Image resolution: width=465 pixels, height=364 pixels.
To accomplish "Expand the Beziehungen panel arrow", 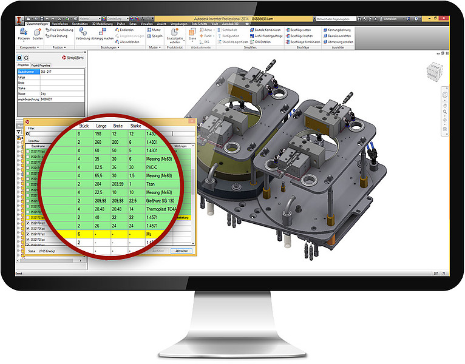I will click(118, 47).
